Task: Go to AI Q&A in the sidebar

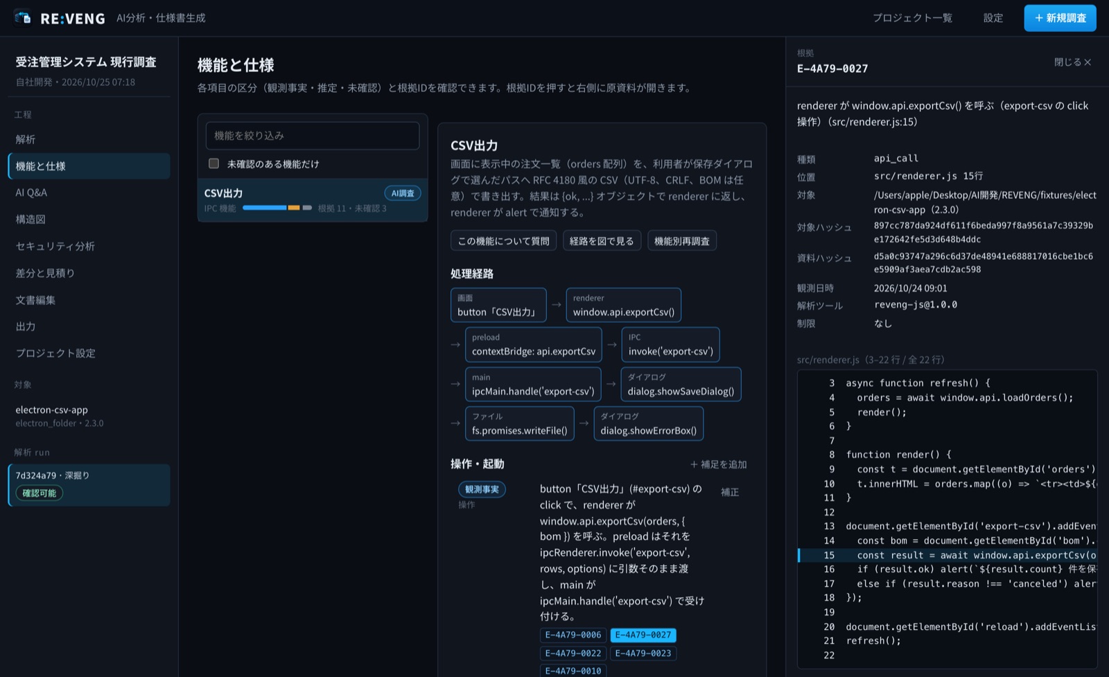Action: [89, 193]
